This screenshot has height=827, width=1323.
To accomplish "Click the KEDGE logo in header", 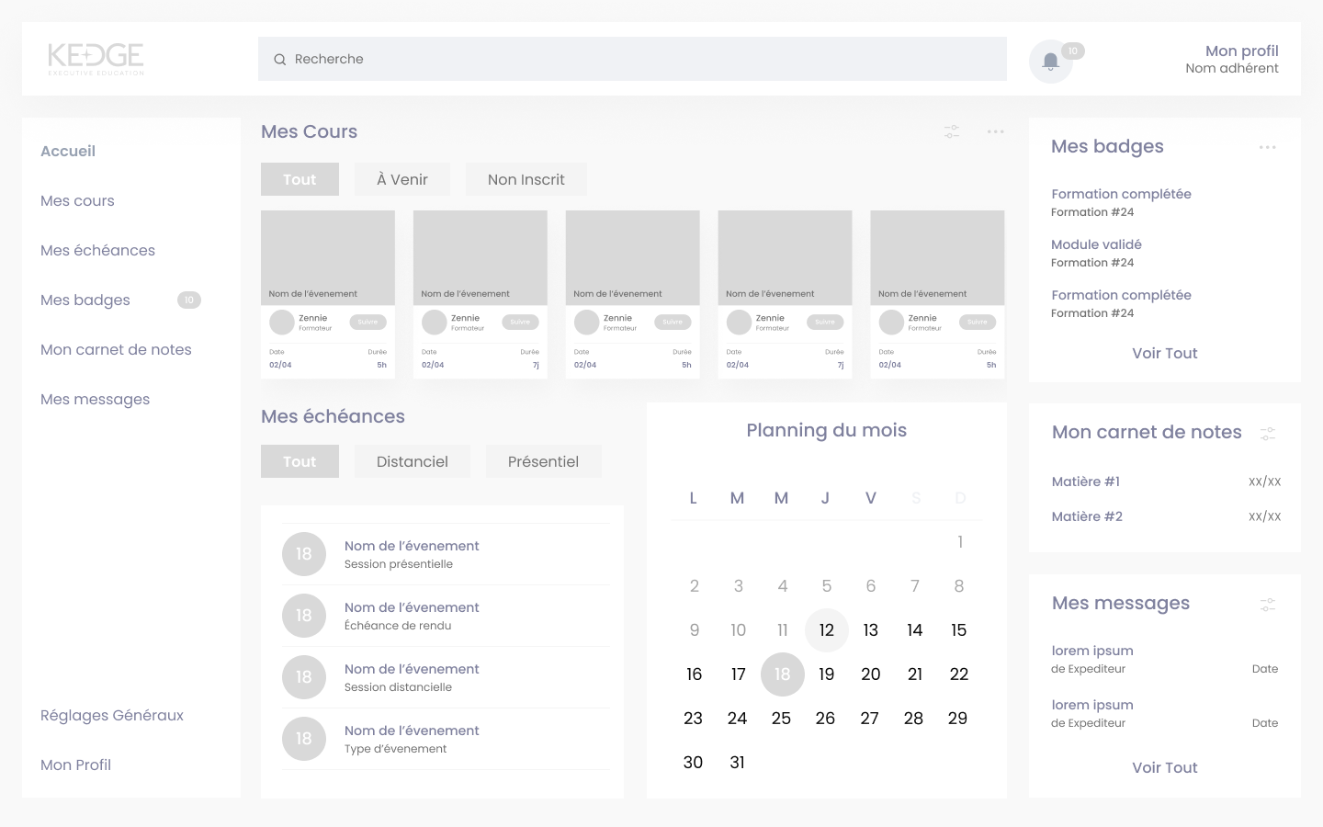I will pos(96,59).
